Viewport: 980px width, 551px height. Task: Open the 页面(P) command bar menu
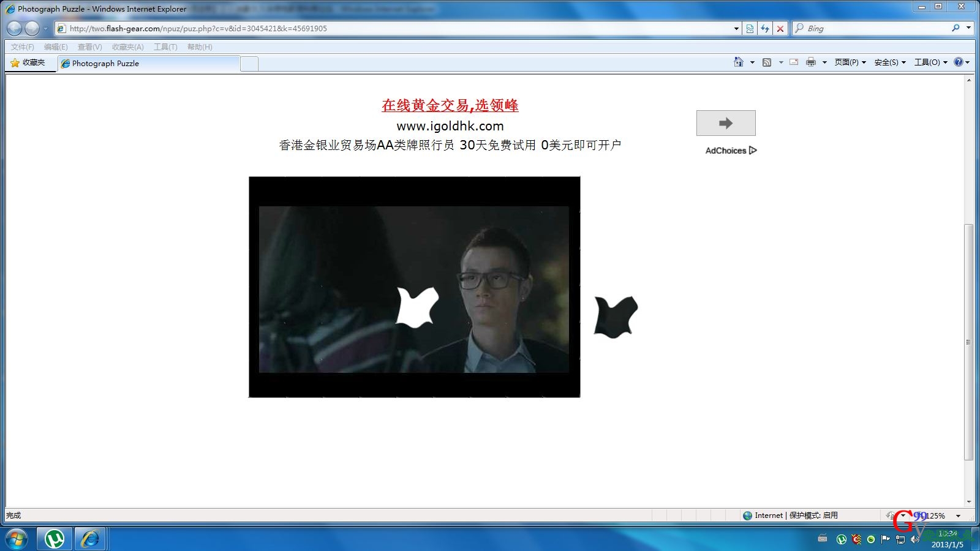850,62
